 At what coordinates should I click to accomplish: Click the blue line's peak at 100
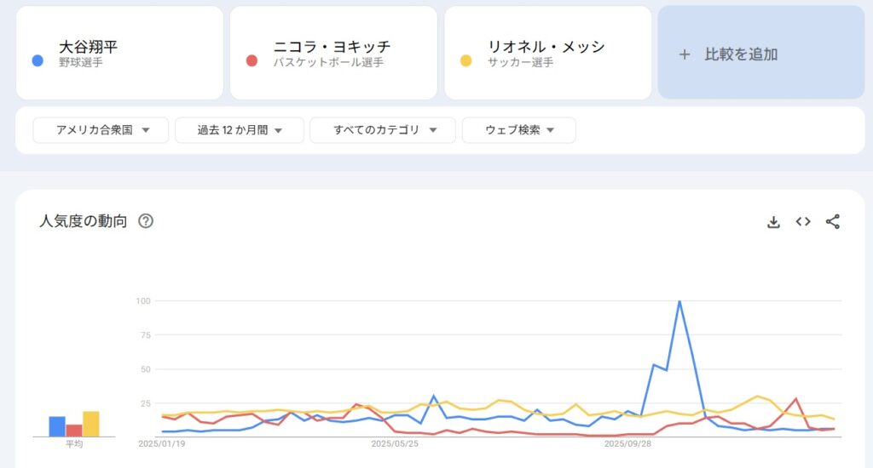click(x=679, y=301)
